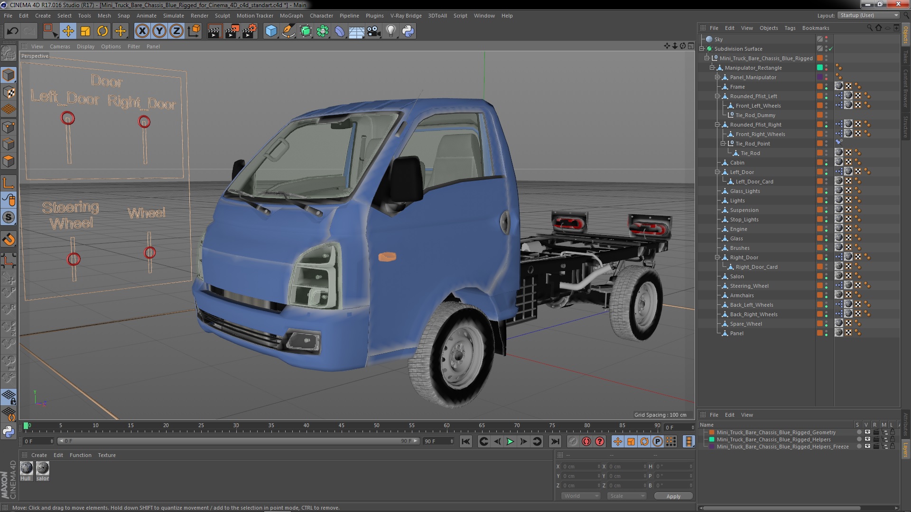The width and height of the screenshot is (911, 512).
Task: Jump to the end of the animation
Action: pyautogui.click(x=555, y=441)
